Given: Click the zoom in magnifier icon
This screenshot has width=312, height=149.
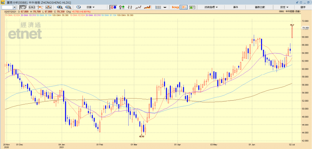Looking at the screenshot, I should [60, 7].
